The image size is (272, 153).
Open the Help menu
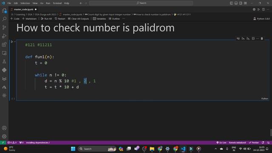point(67,3)
